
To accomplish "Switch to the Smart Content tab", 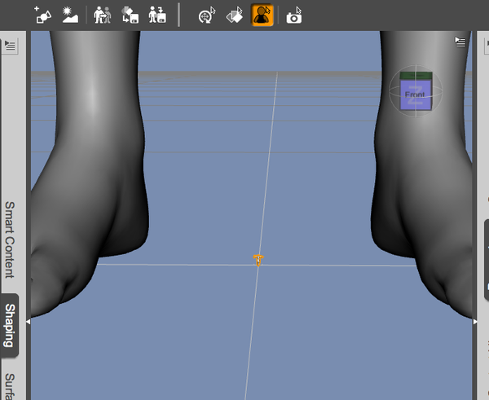I will pos(10,240).
